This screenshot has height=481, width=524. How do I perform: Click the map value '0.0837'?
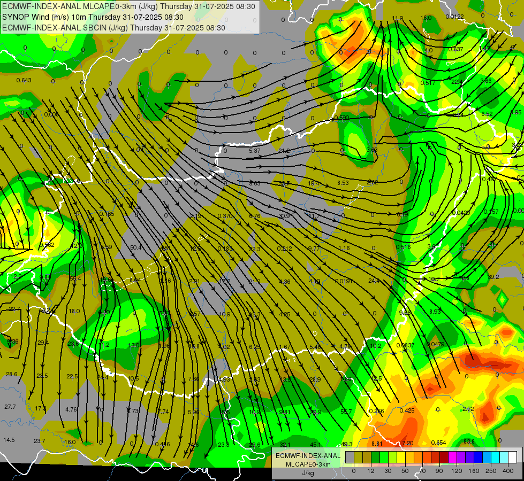[x=405, y=345]
